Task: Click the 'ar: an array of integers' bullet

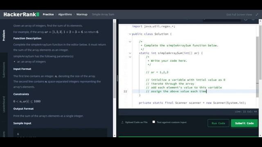Action: (x=31, y=62)
